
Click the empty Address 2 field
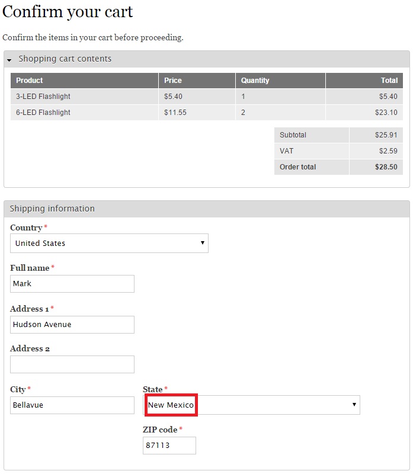pyautogui.click(x=72, y=364)
